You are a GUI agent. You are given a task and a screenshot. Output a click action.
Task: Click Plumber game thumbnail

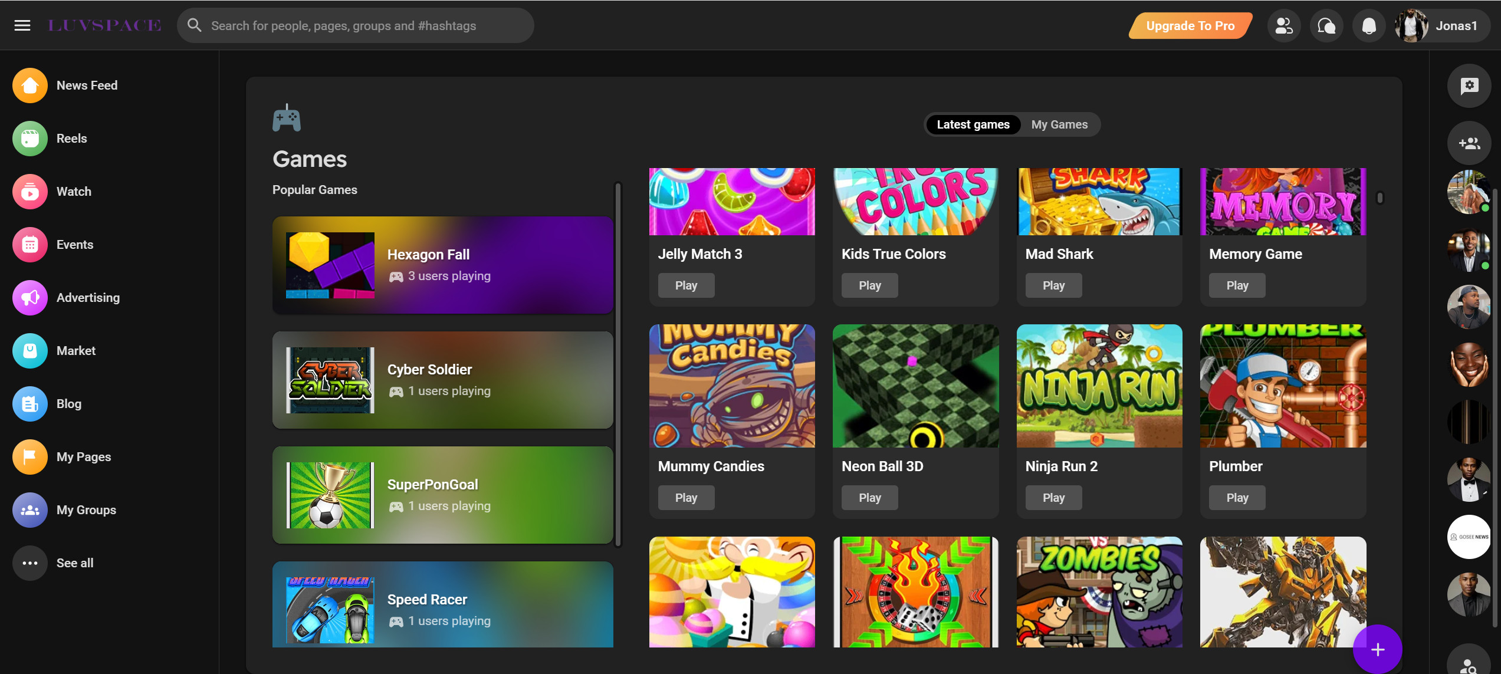pyautogui.click(x=1283, y=386)
